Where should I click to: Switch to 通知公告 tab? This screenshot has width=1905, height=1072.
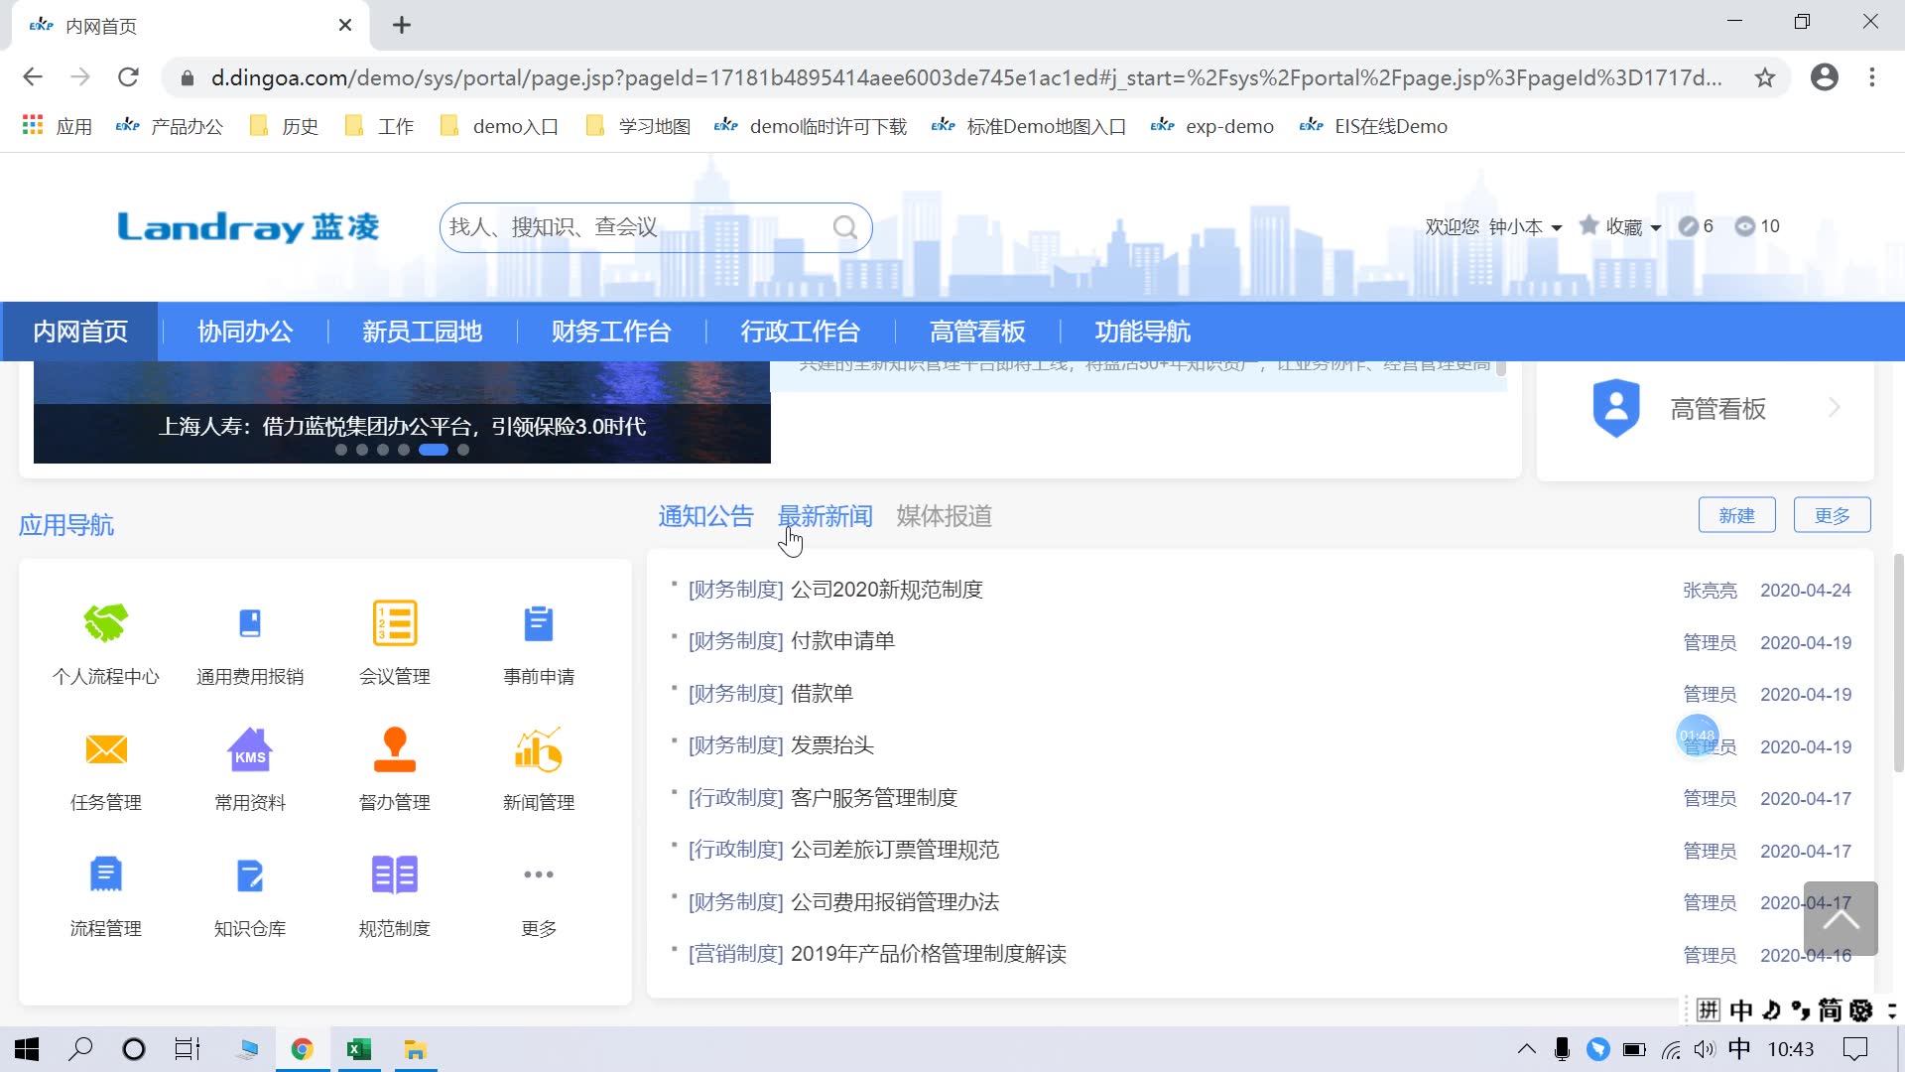pyautogui.click(x=705, y=516)
